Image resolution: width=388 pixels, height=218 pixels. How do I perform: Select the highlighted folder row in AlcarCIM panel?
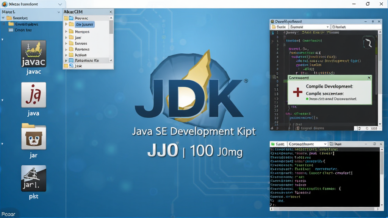point(84,25)
